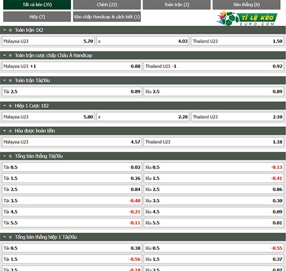Pick Thailand U23 at 1.50 odds

[237, 41]
